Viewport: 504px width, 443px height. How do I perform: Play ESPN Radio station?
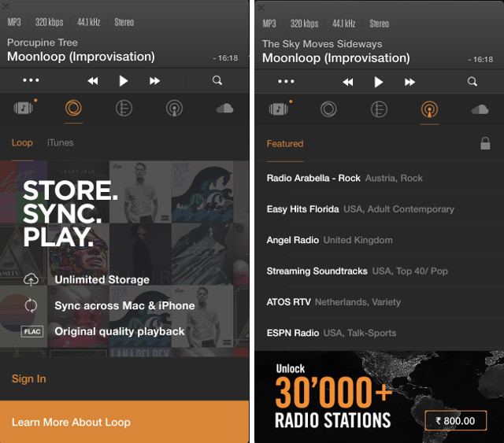pos(380,333)
